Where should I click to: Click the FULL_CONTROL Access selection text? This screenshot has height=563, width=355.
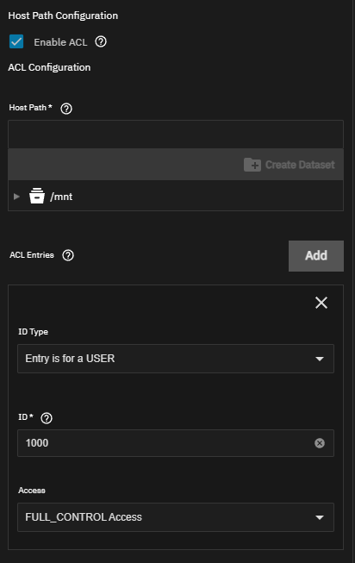84,517
